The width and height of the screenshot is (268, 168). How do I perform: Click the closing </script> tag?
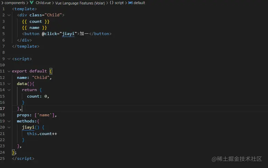pyautogui.click(x=23, y=158)
